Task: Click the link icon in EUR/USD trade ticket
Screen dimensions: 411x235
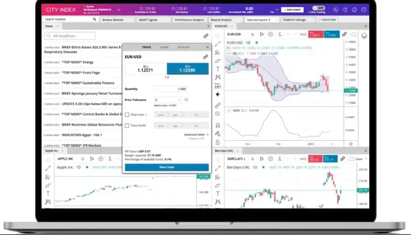Action: pyautogui.click(x=205, y=57)
